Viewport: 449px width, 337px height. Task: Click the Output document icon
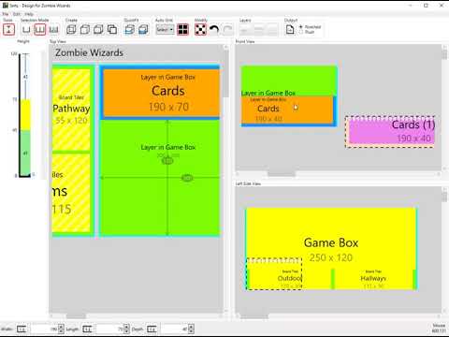[x=290, y=30]
